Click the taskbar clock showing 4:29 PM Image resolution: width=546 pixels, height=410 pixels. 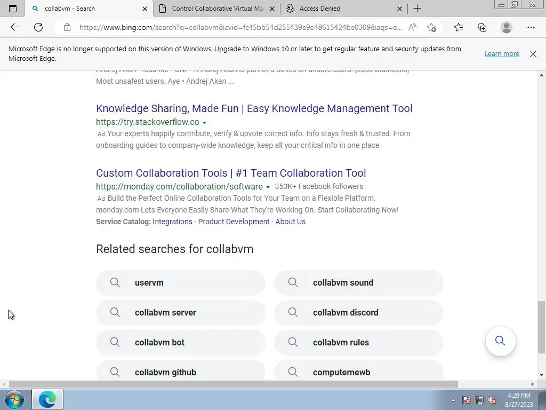pyautogui.click(x=519, y=400)
